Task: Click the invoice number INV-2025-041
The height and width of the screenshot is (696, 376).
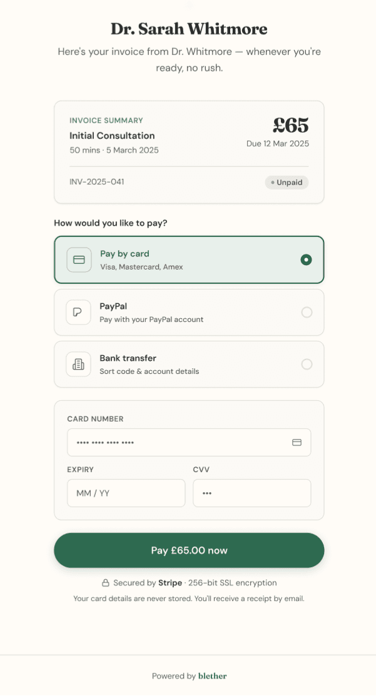Action: tap(97, 182)
